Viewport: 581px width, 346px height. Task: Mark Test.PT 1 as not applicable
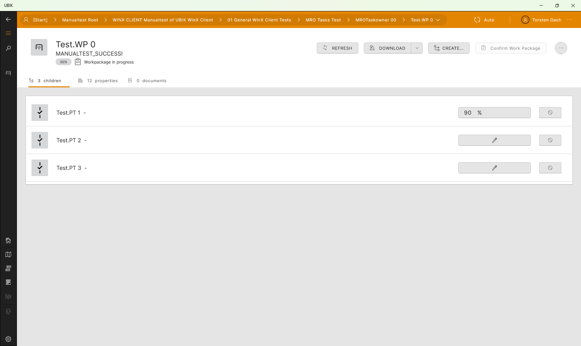coord(550,113)
